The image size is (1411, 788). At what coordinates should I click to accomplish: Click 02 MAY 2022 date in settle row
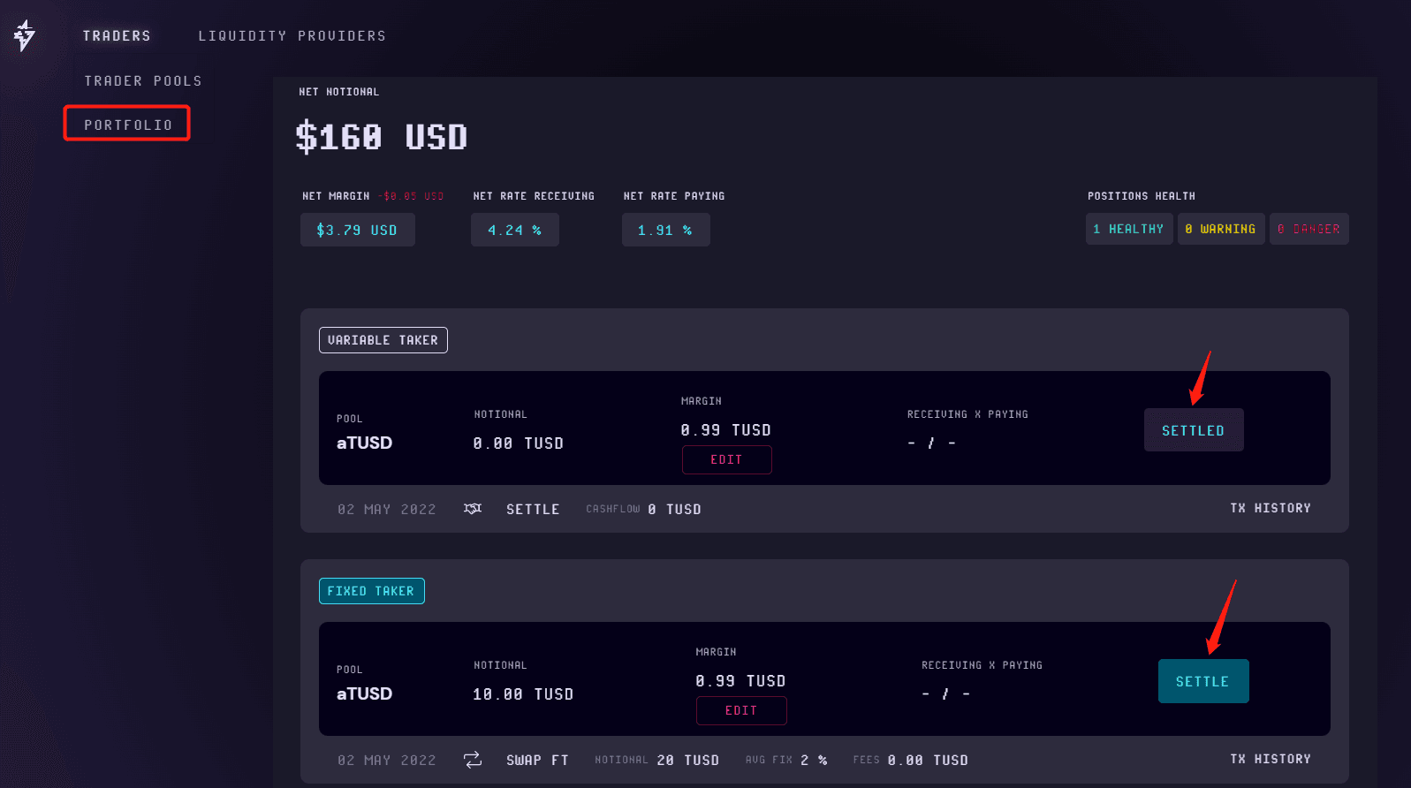point(387,510)
